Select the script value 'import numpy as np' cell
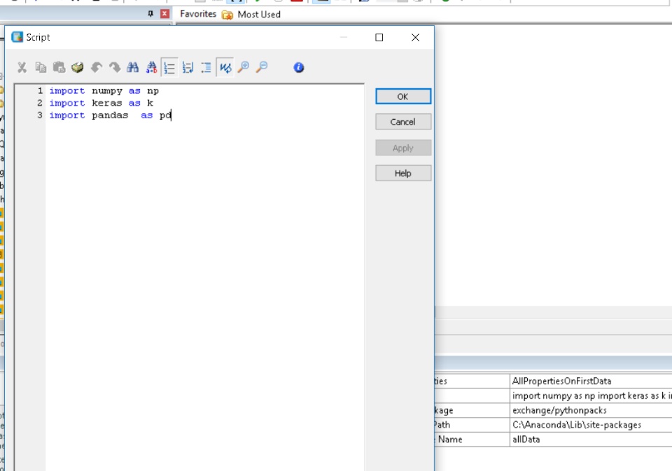This screenshot has height=471, width=672. [x=591, y=395]
